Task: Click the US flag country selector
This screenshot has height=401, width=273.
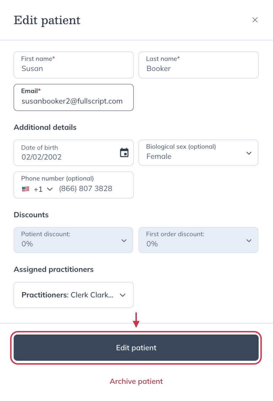Action: [26, 189]
